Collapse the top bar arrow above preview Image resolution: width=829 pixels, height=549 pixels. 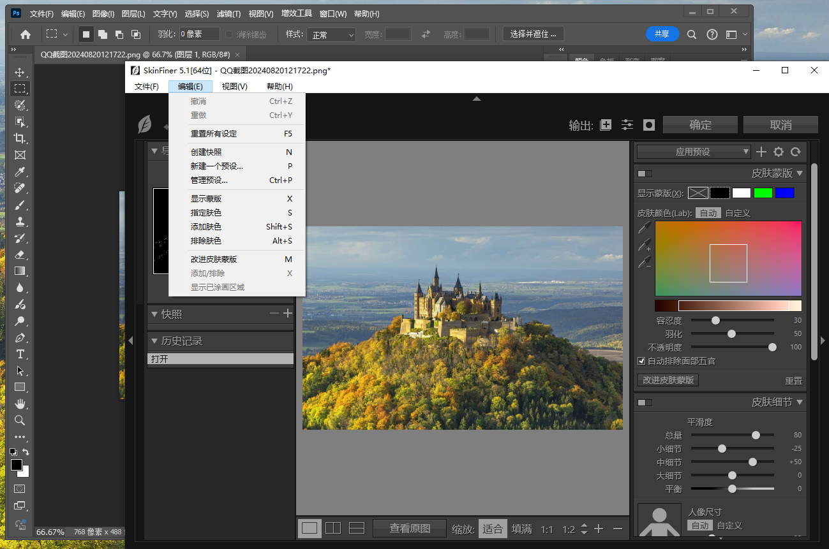477,99
